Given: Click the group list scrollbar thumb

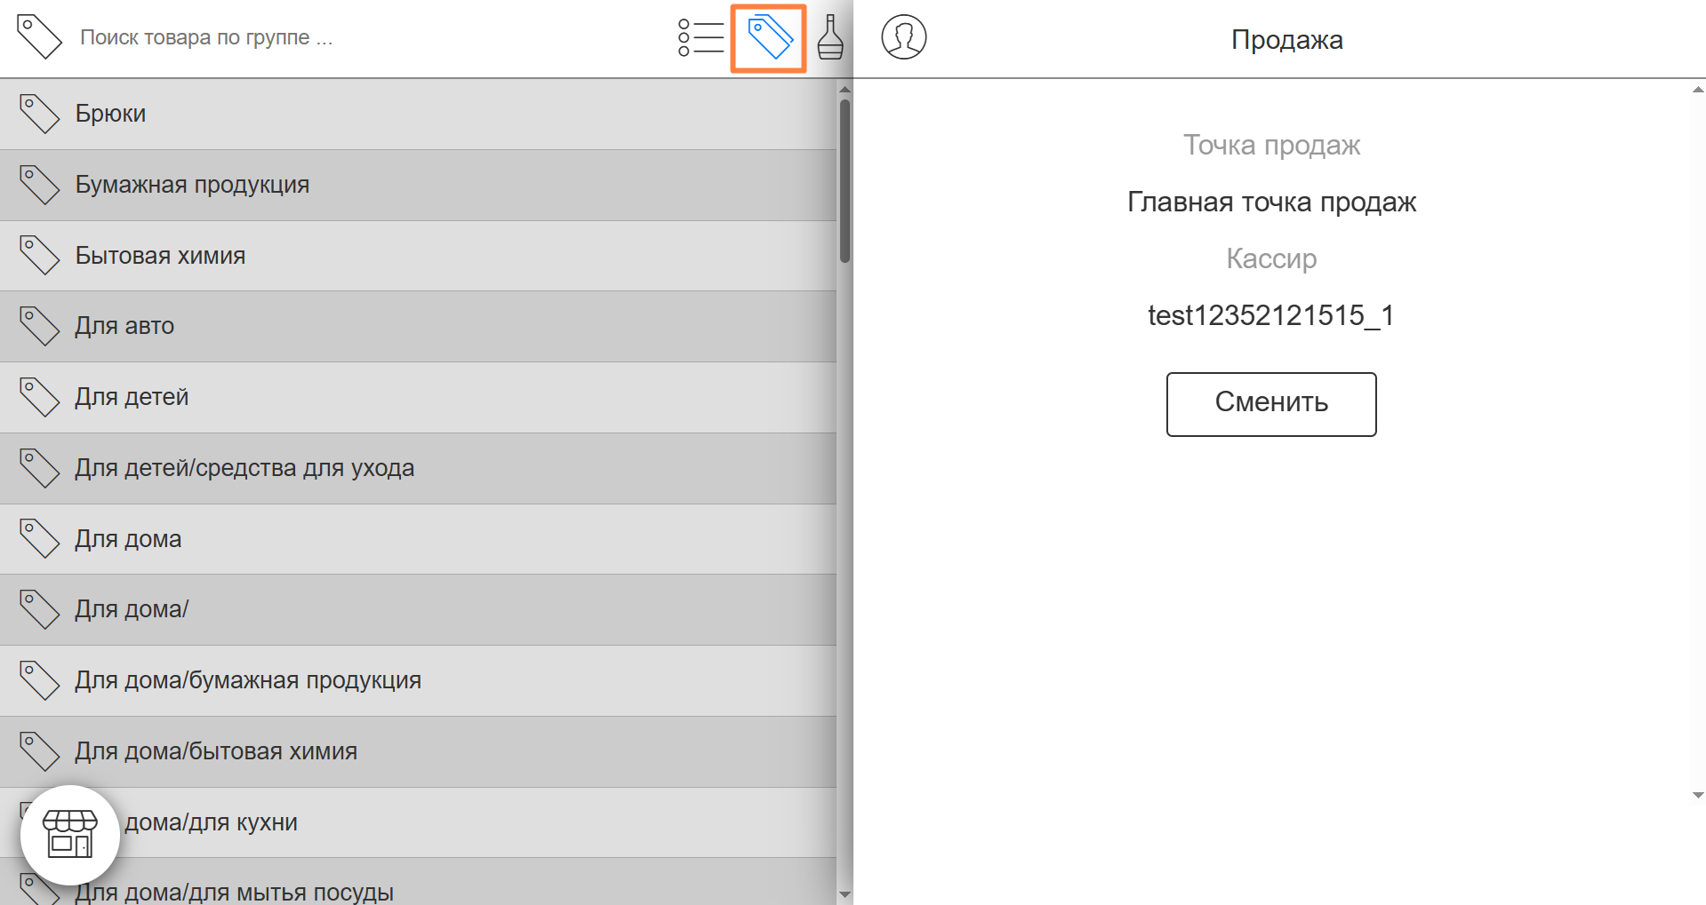Looking at the screenshot, I should coord(845,181).
